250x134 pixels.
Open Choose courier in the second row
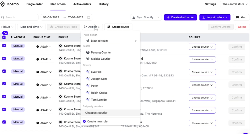click(x=202, y=59)
